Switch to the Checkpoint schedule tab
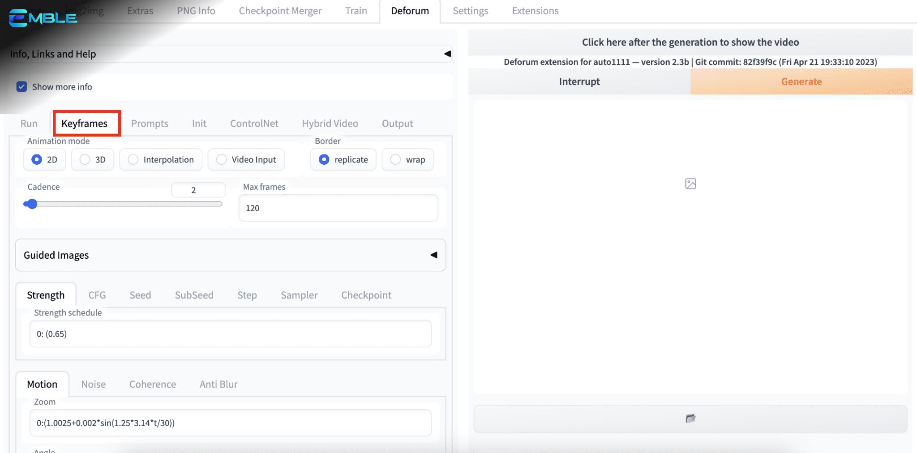Image resolution: width=917 pixels, height=453 pixels. pyautogui.click(x=366, y=295)
